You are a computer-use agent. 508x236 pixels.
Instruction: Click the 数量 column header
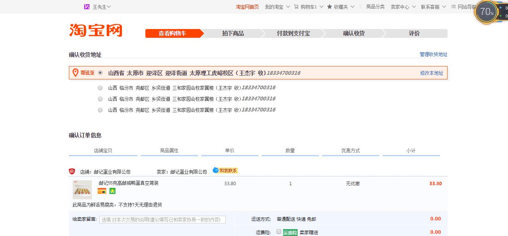point(290,150)
